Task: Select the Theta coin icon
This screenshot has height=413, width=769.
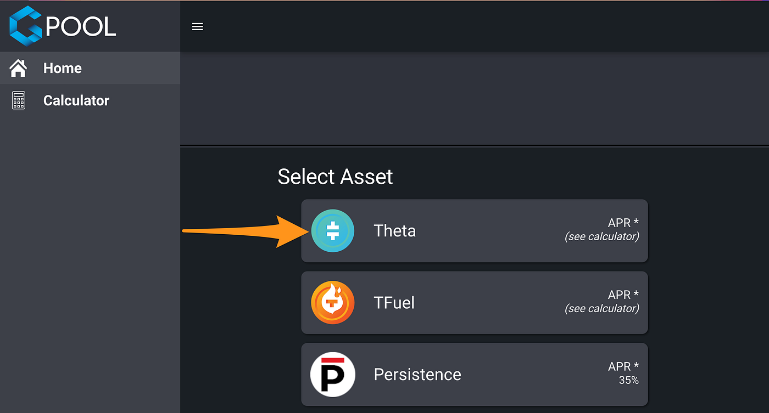Action: pos(332,231)
